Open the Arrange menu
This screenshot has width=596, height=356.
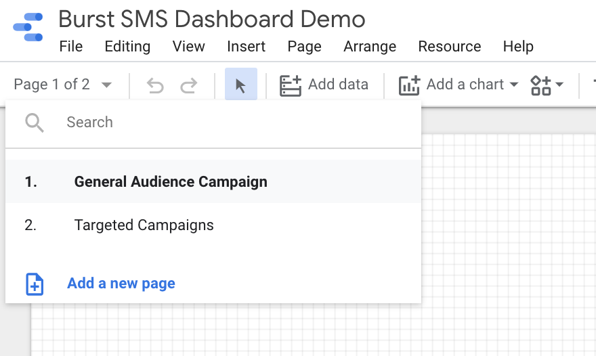370,46
